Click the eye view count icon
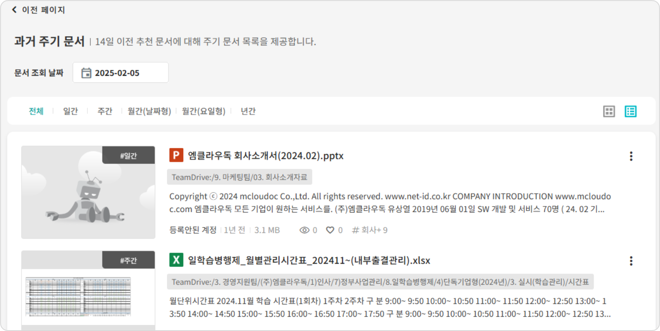660x331 pixels. pyautogui.click(x=304, y=230)
